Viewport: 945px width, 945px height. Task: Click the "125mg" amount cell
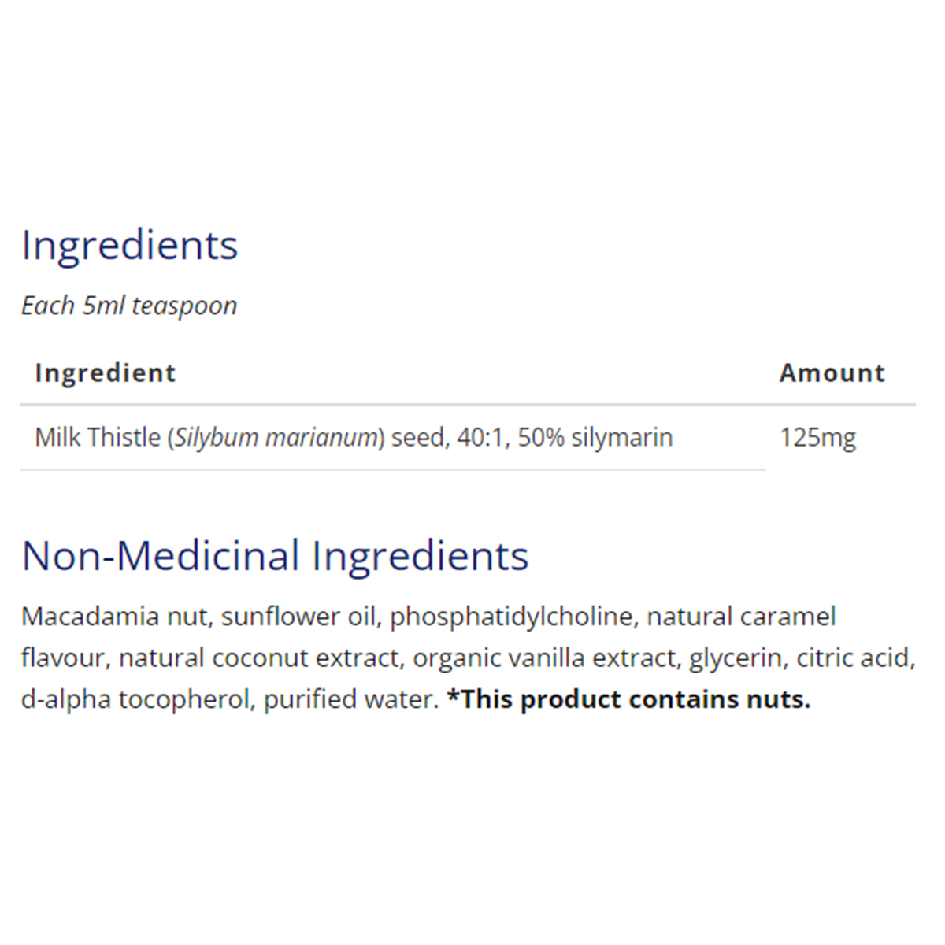click(x=817, y=437)
